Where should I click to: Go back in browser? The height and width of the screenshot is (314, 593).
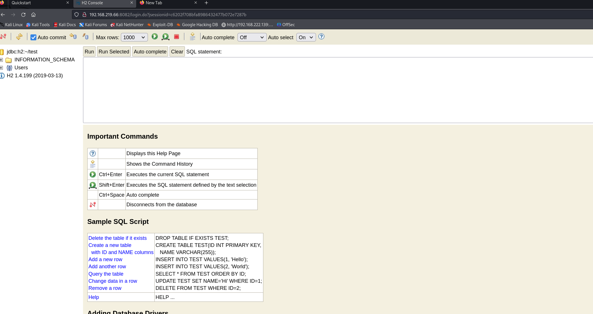[x=3, y=14]
